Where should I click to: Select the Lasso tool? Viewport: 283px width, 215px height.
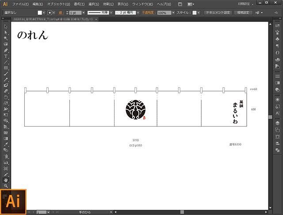pyautogui.click(x=6, y=44)
